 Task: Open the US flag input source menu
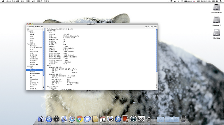pyautogui.click(x=194, y=1)
